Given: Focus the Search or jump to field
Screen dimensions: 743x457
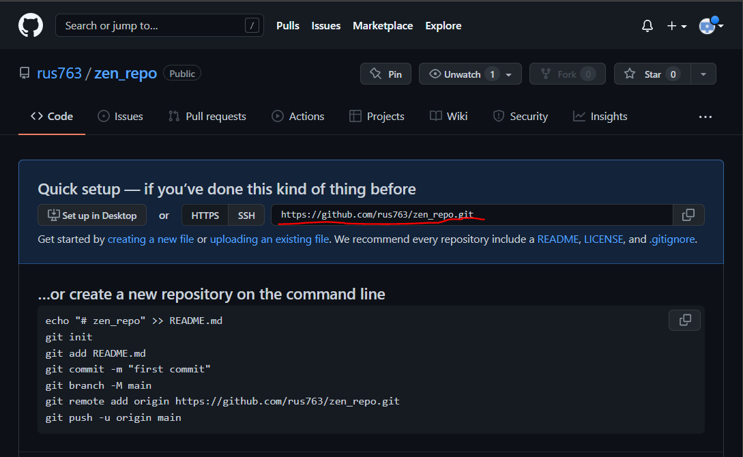Looking at the screenshot, I should (159, 25).
